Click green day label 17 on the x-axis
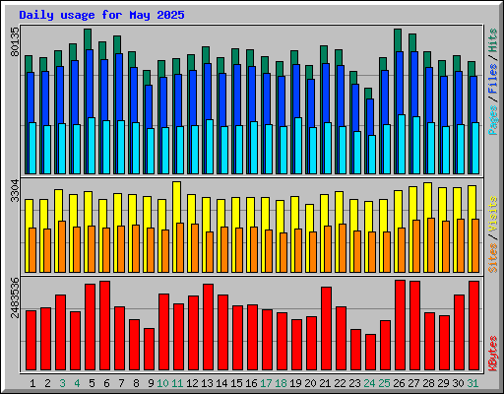504x394 pixels. tap(266, 383)
